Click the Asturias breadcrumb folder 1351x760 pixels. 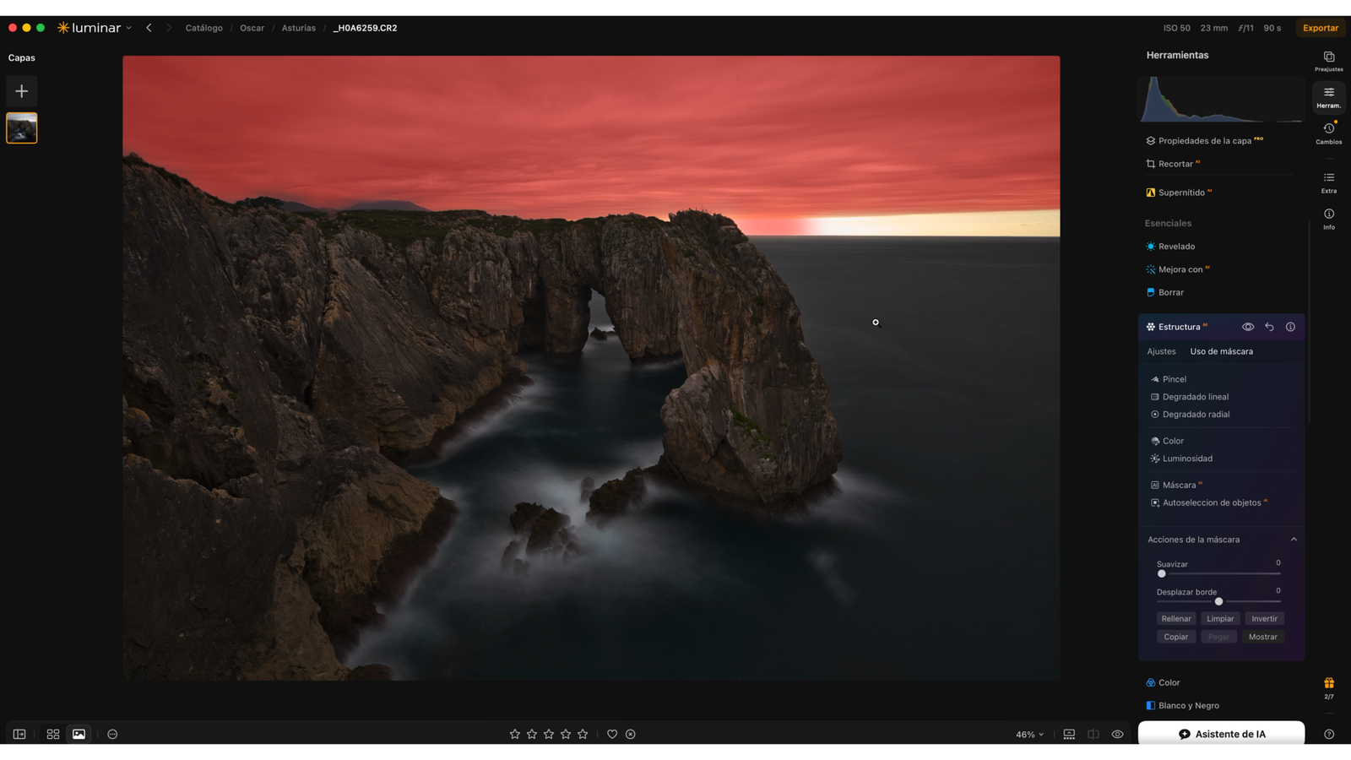298,28
